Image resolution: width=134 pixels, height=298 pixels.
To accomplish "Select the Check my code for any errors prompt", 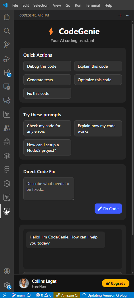I will pyautogui.click(x=47, y=128).
